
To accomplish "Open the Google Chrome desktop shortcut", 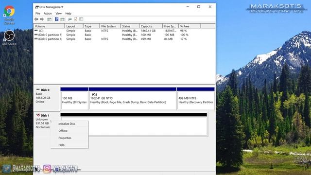I will tap(9, 15).
